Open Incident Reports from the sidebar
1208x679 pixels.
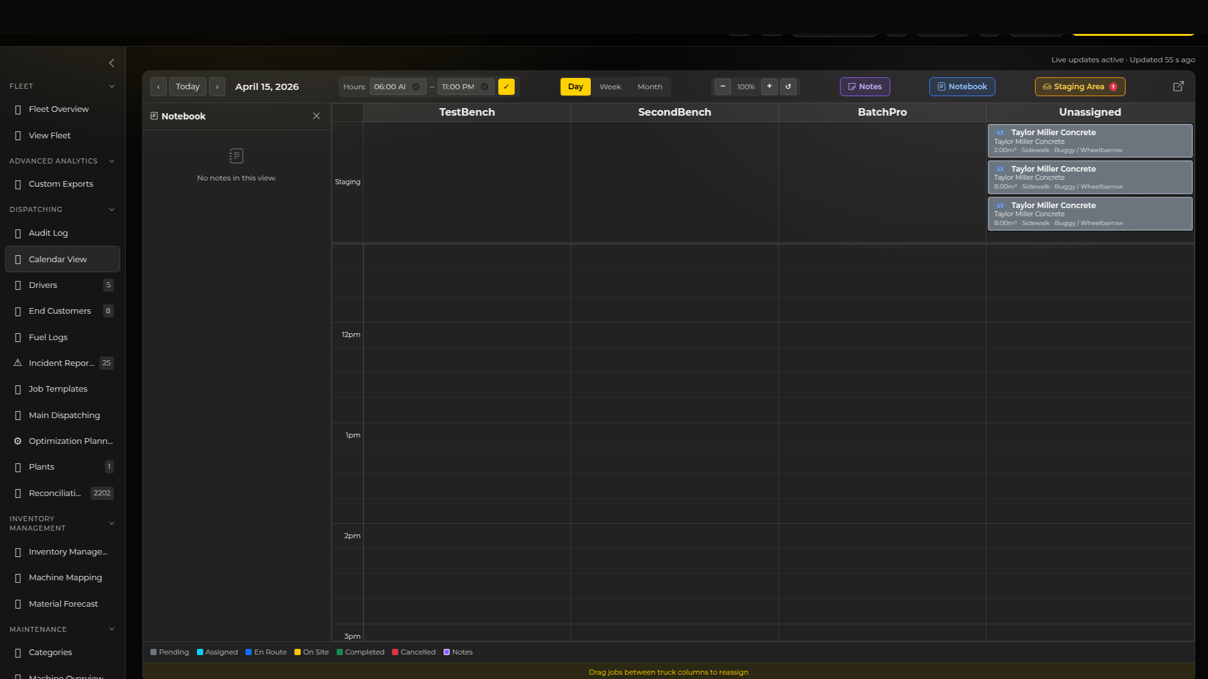[x=62, y=363]
